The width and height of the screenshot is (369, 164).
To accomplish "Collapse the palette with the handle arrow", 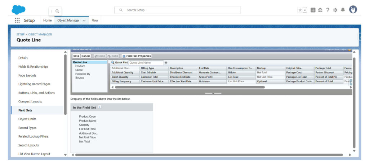I will click(x=213, y=93).
